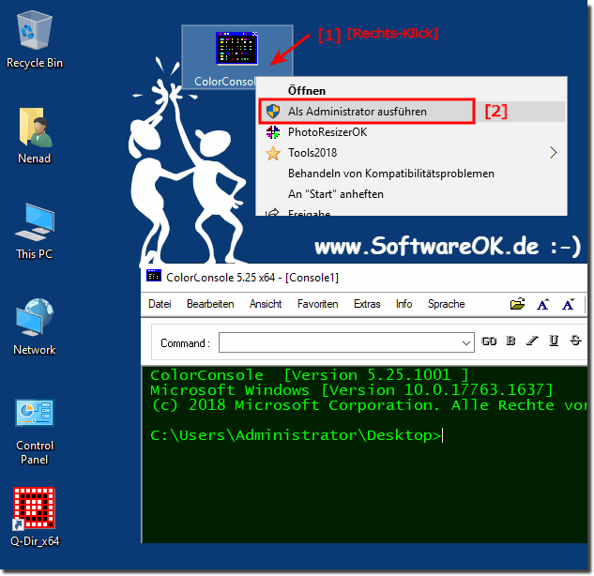Image resolution: width=594 pixels, height=576 pixels.
Task: Select the Network desktop icon
Action: [34, 326]
